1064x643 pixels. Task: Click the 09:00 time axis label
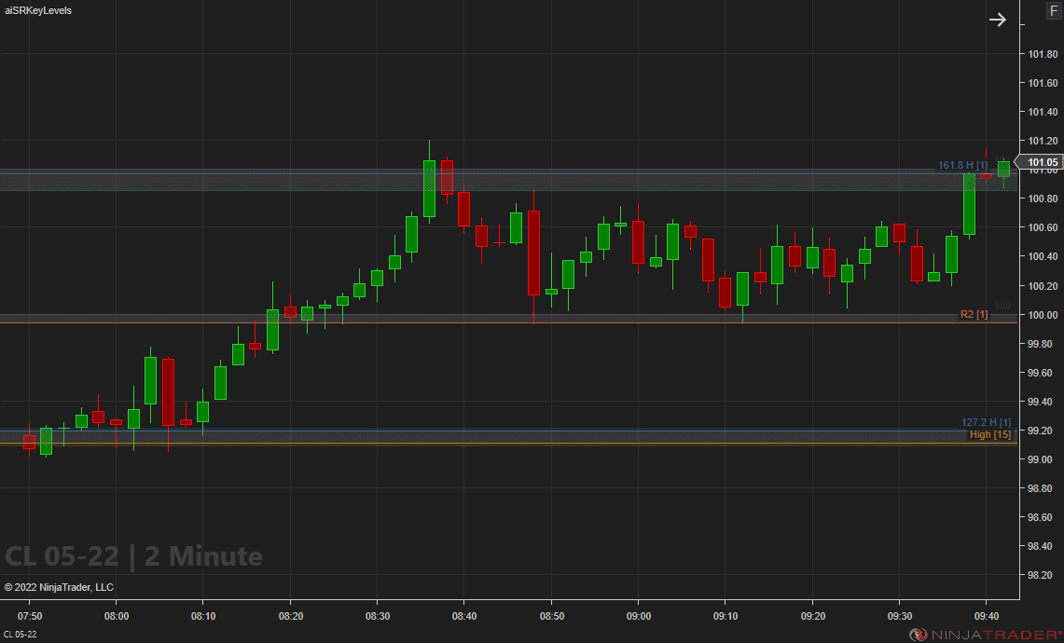point(639,616)
